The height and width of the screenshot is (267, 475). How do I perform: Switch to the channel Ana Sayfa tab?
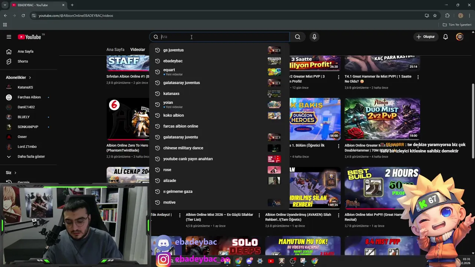115,50
